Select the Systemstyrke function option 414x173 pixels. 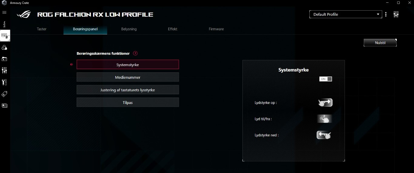tap(128, 65)
